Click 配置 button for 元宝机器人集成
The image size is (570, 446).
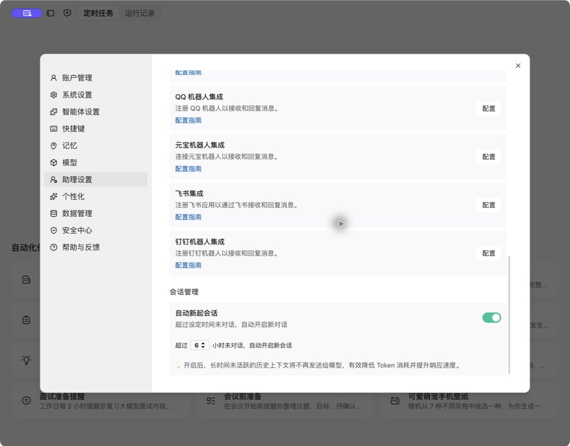coord(489,157)
